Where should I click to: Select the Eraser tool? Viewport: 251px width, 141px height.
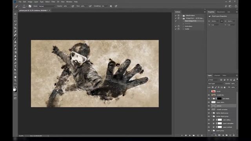pos(15,49)
